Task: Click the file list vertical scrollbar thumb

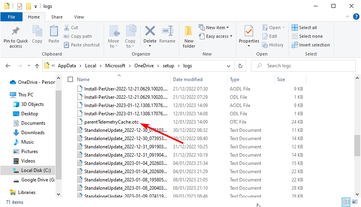Action: point(357,146)
